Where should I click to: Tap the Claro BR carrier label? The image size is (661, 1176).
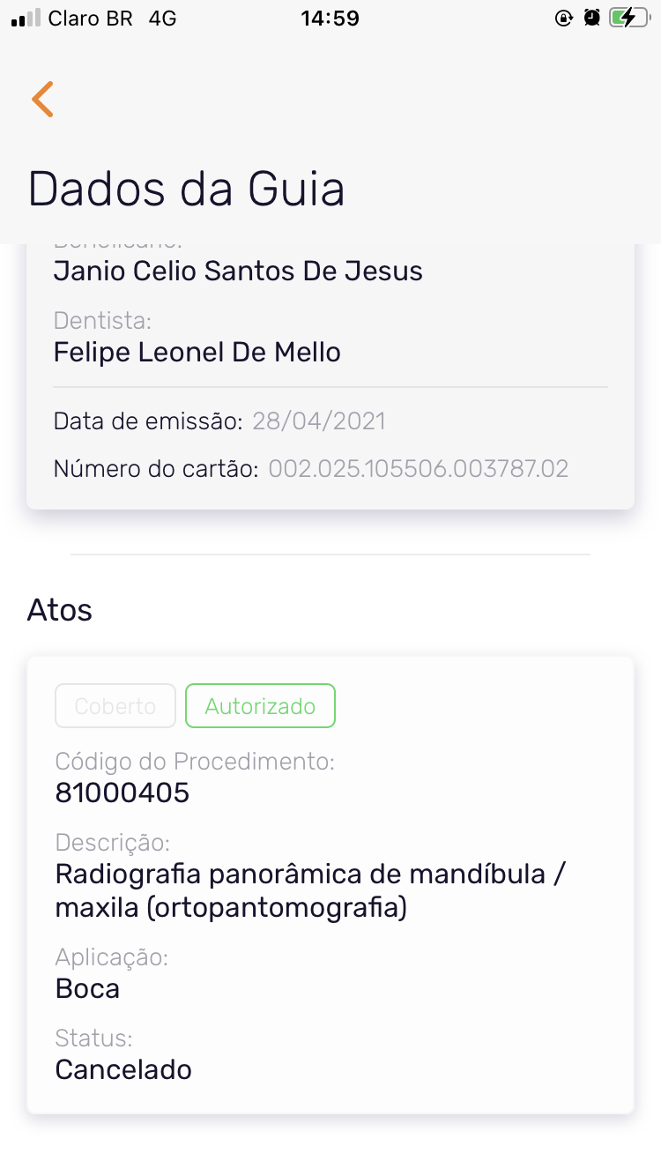pos(90,18)
